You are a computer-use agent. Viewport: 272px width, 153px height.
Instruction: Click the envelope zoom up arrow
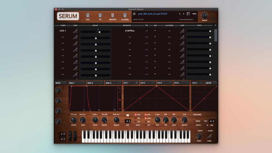click(120, 92)
